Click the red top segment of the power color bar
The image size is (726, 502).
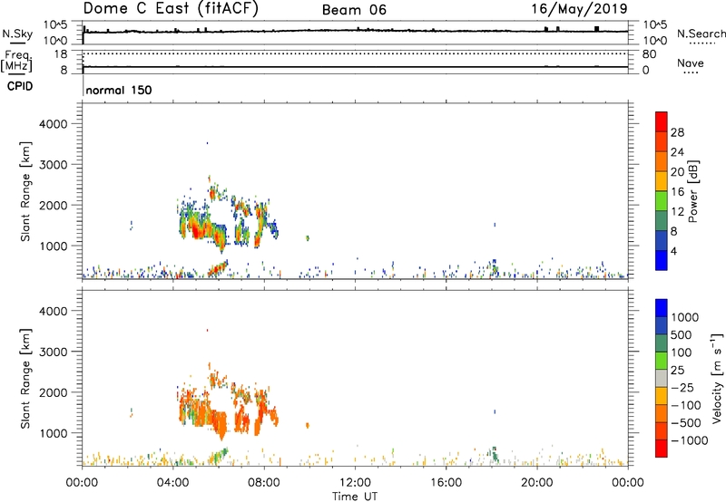point(662,121)
